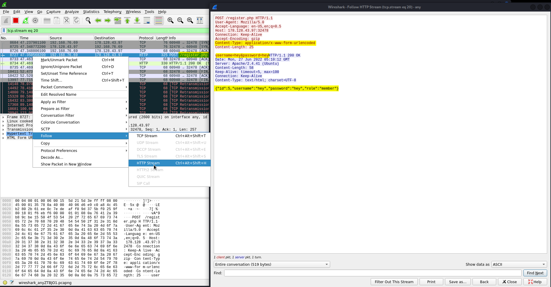This screenshot has height=287, width=551.
Task: Click the resize columns to fit icon
Action: click(200, 20)
